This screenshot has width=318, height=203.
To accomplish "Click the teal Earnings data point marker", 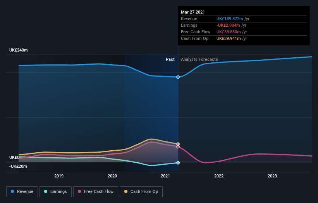I will click(x=178, y=163).
